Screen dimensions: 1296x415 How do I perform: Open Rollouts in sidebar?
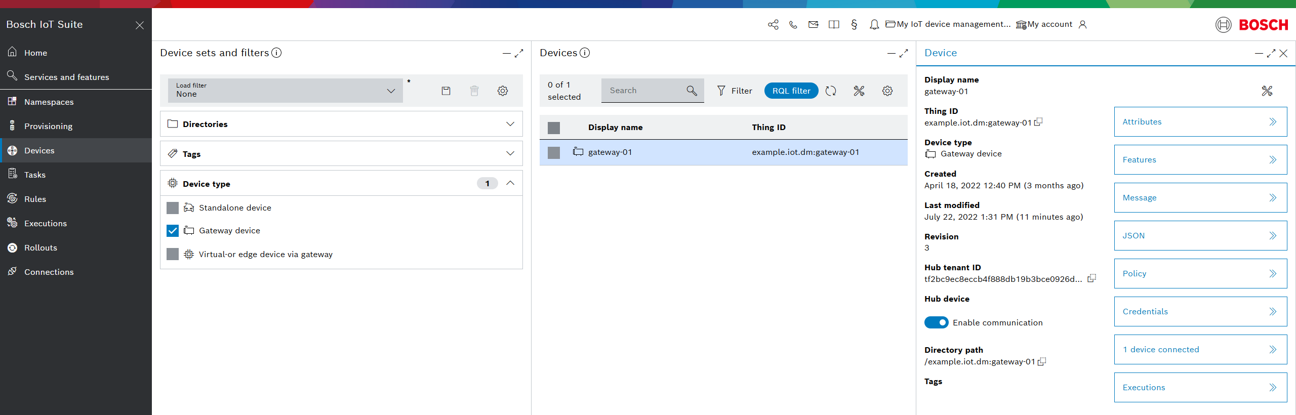76,247
